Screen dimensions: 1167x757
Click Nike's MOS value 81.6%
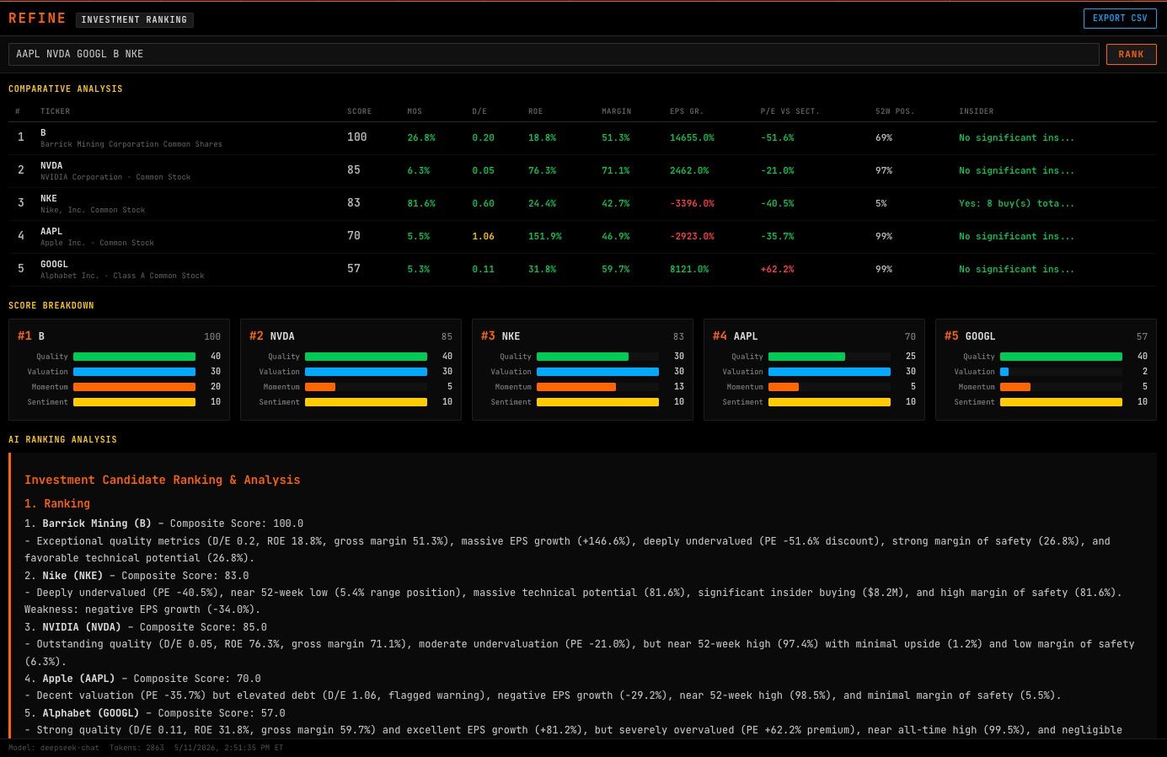click(x=421, y=203)
